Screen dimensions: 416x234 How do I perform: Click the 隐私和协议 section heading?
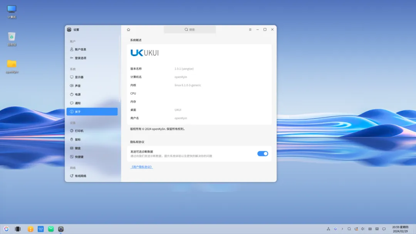[x=137, y=142]
